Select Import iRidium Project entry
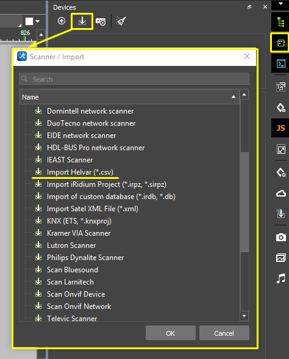This screenshot has height=359, width=289. (106, 184)
